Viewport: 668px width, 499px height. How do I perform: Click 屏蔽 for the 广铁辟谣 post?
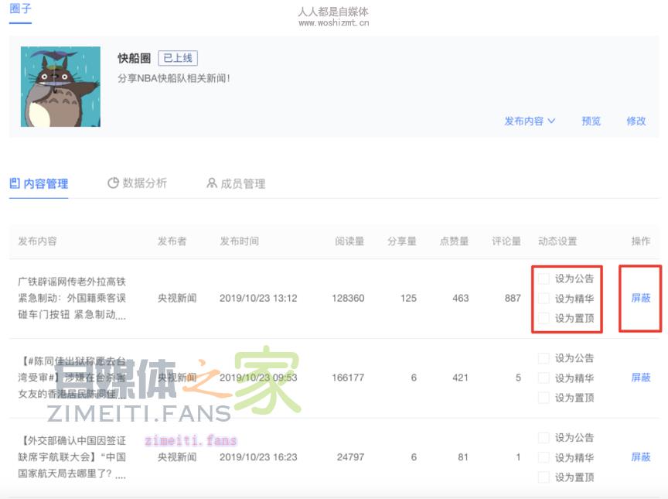tap(641, 298)
